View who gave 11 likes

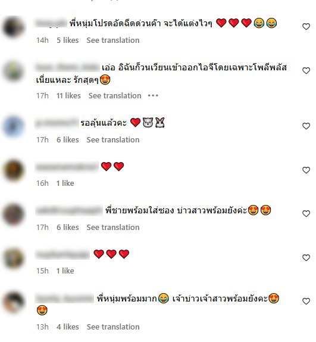tap(68, 95)
